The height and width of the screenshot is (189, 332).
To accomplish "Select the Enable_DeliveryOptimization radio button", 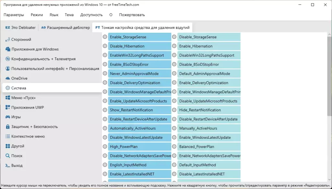I will (174, 83).
